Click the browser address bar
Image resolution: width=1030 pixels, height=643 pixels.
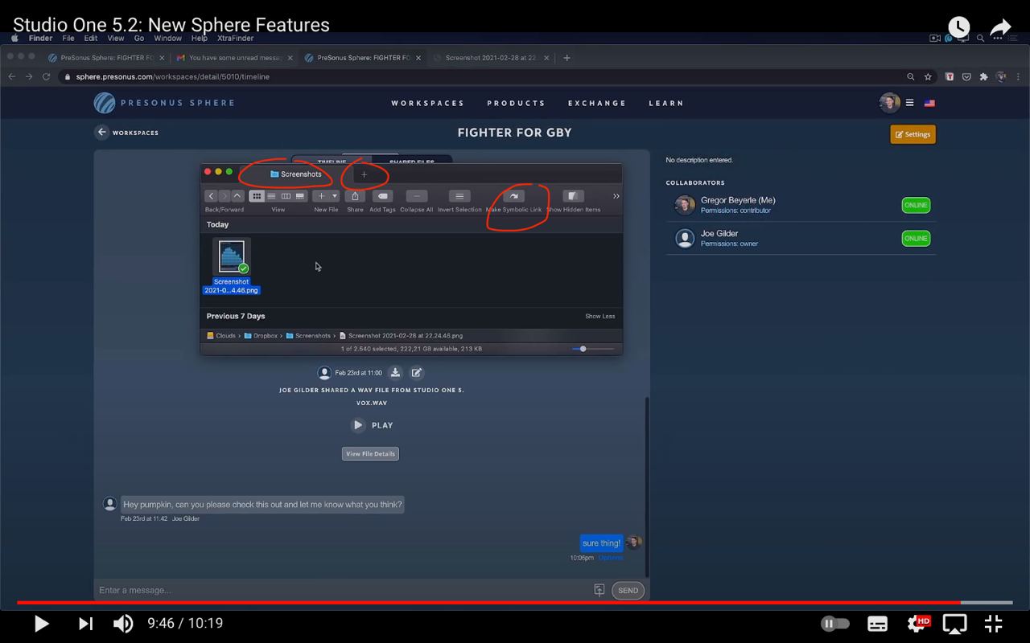tap(483, 76)
